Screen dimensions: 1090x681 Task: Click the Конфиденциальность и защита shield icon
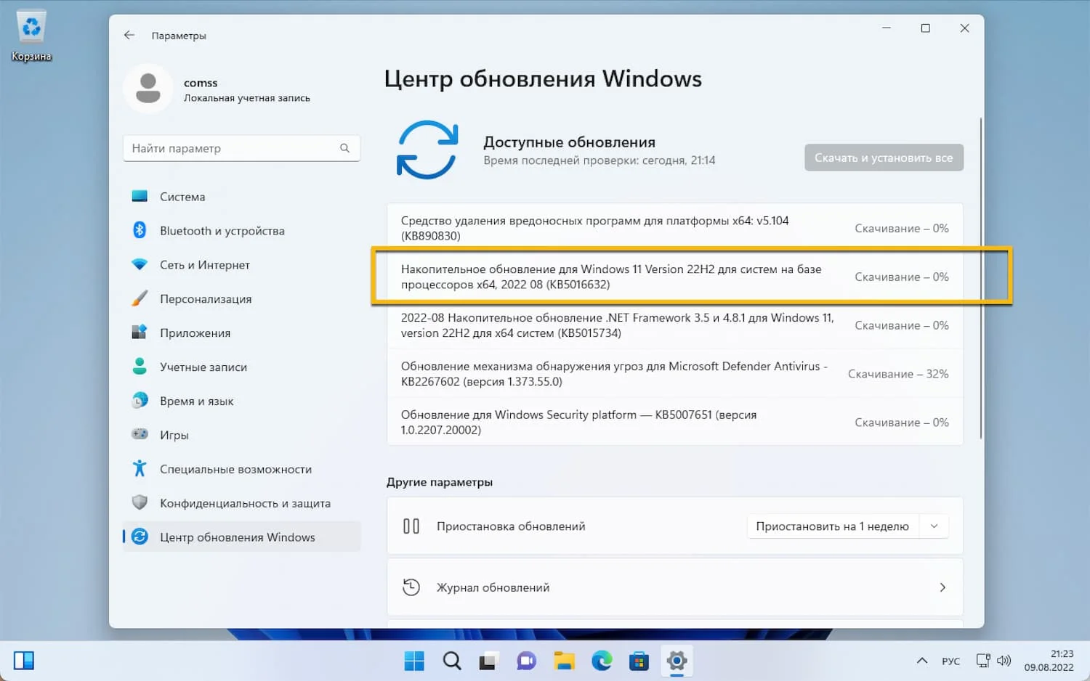(x=140, y=502)
